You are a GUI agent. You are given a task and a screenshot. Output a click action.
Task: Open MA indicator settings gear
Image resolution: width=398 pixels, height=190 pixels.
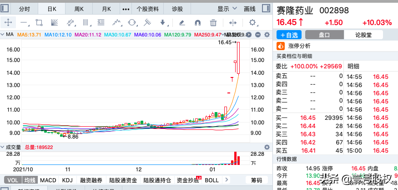267,35
